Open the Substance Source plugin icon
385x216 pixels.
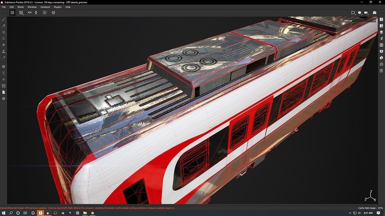4,67
